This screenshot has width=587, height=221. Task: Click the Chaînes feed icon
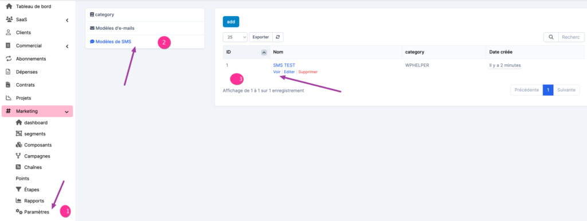tap(18, 167)
